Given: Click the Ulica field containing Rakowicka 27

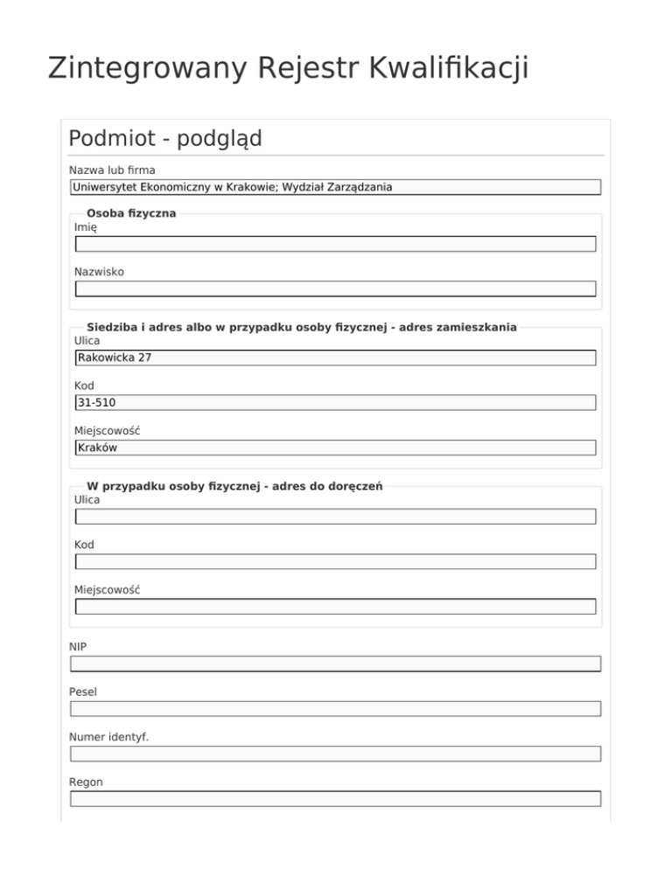Looking at the screenshot, I should (x=335, y=358).
